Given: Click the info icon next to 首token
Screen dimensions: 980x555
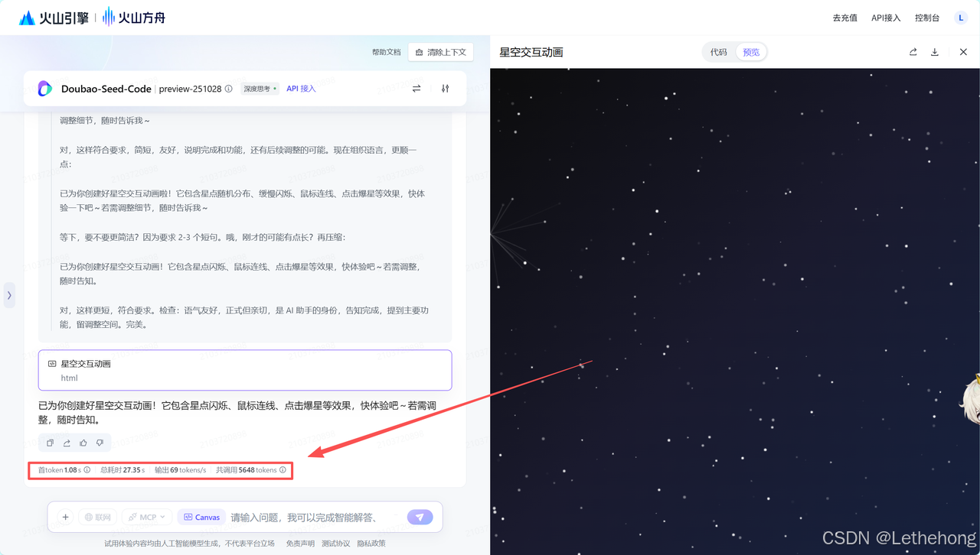Looking at the screenshot, I should pyautogui.click(x=87, y=470).
